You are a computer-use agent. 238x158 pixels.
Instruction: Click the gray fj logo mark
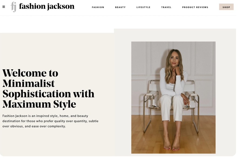(14, 7)
